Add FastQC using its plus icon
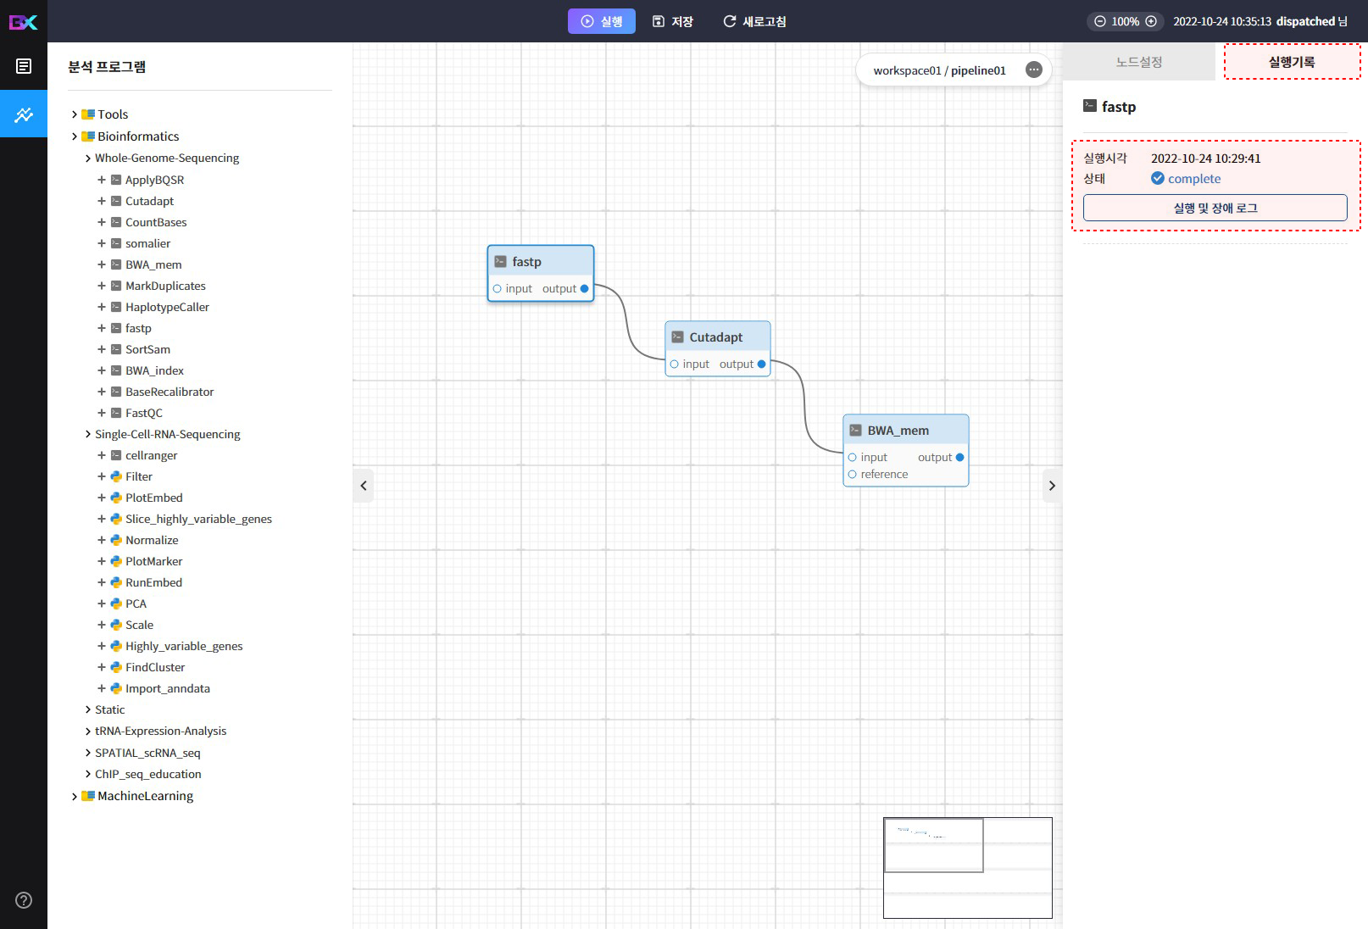This screenshot has width=1368, height=929. (102, 413)
